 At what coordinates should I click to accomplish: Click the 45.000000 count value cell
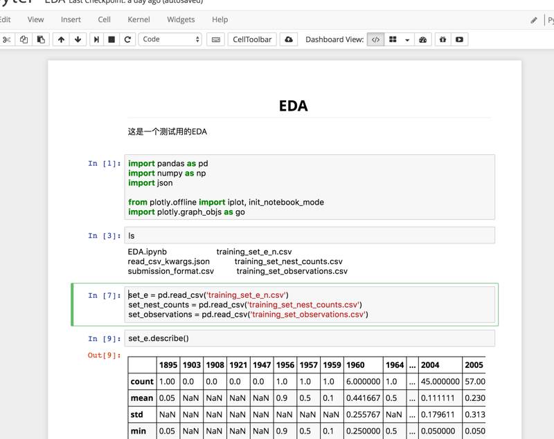point(440,381)
